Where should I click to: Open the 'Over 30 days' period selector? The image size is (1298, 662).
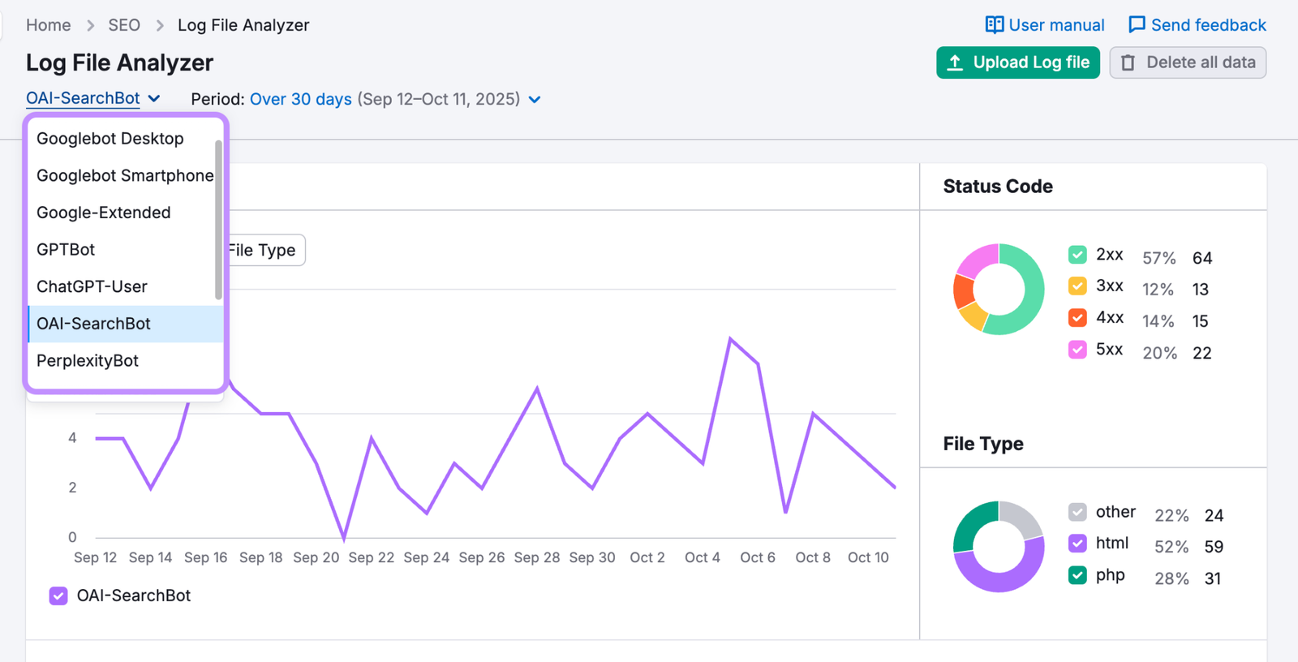[x=301, y=99]
